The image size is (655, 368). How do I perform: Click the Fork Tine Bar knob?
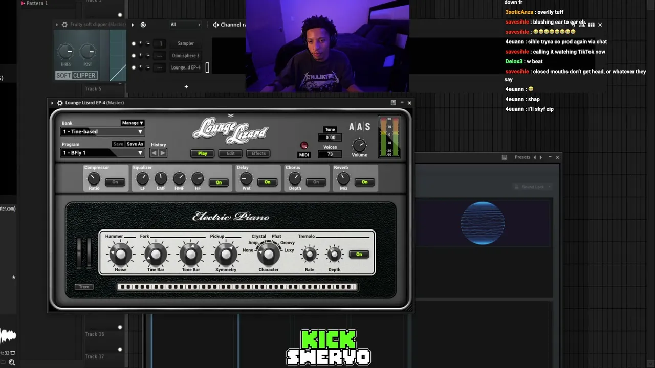(x=156, y=254)
